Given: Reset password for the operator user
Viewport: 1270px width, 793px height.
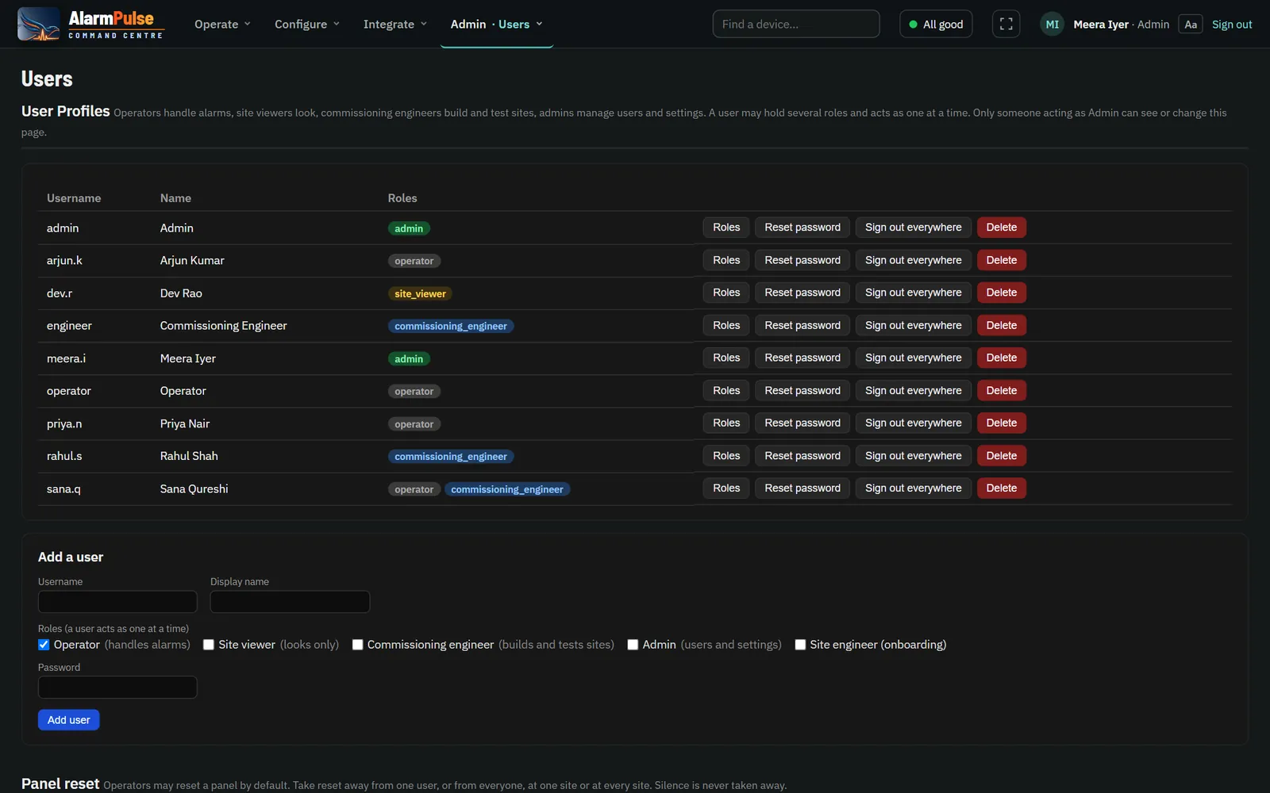Looking at the screenshot, I should tap(802, 390).
